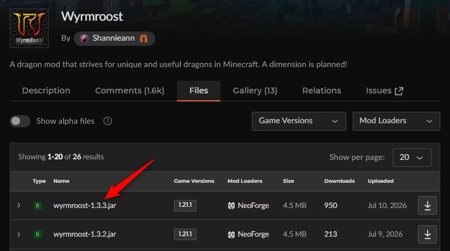Click the Type column header
Viewport: 450px width, 251px height.
click(39, 181)
